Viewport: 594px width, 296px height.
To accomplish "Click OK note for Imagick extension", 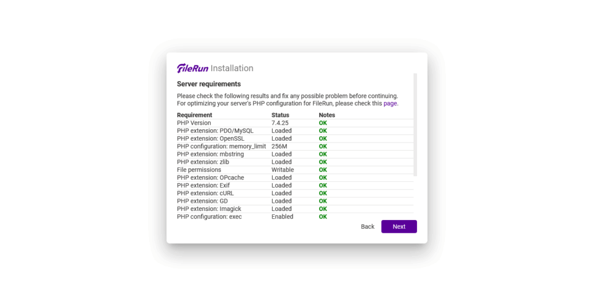I will point(323,209).
